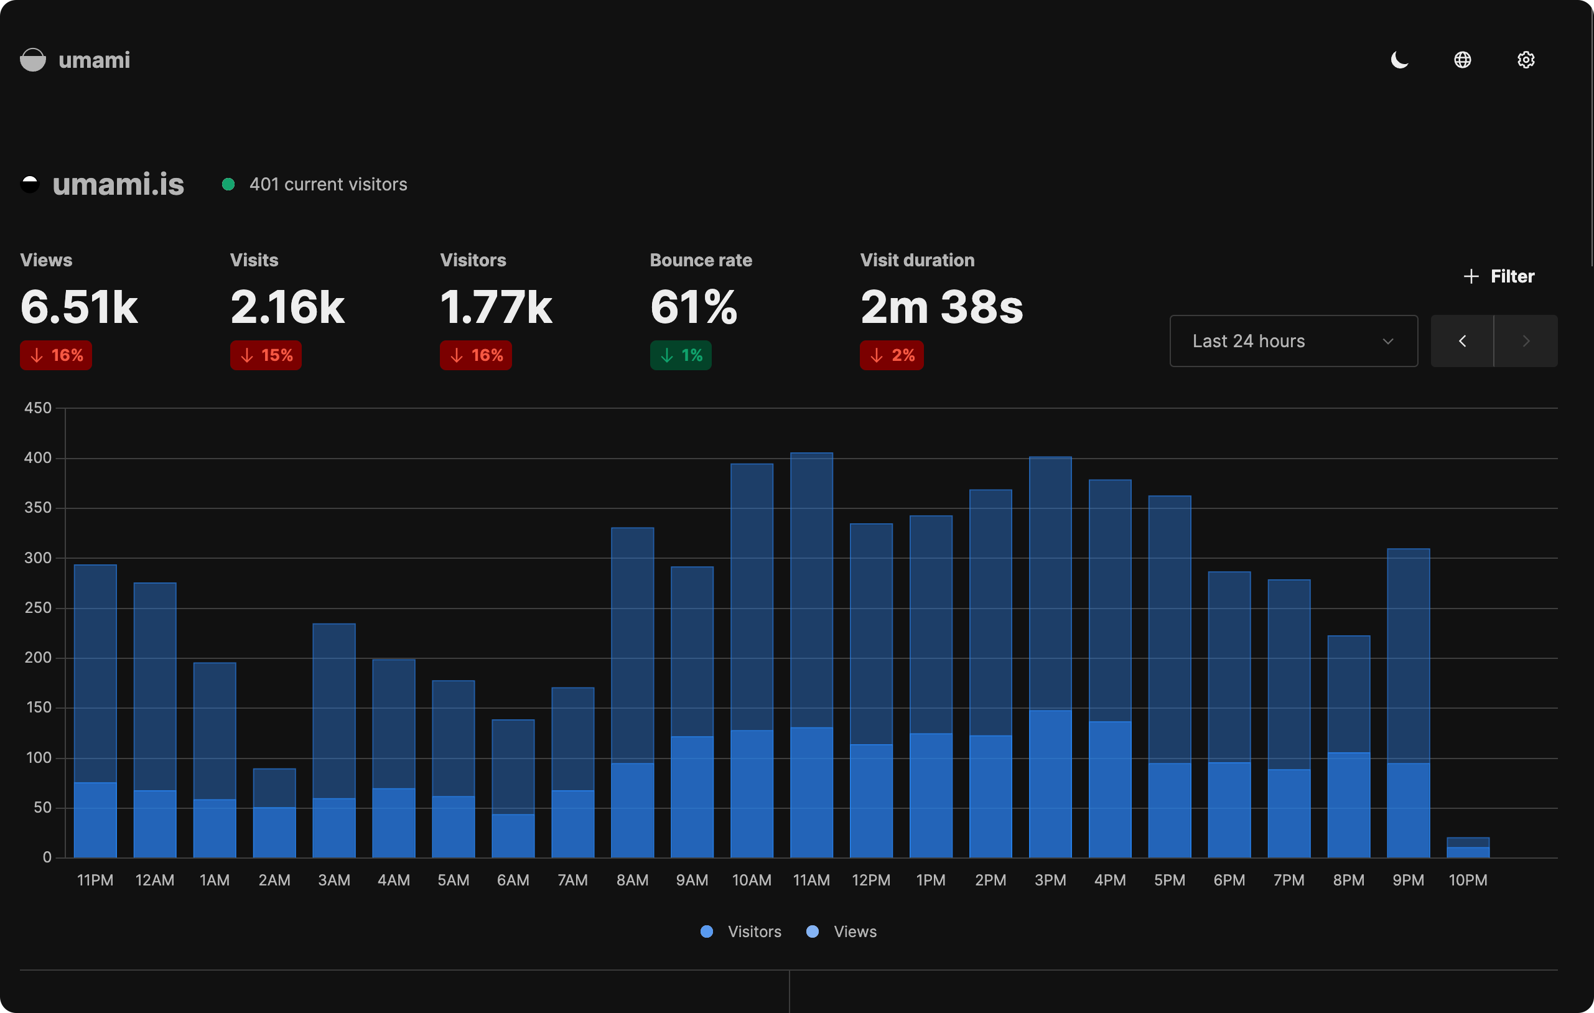Open the Last 24 hours dropdown
This screenshot has width=1594, height=1013.
point(1293,340)
